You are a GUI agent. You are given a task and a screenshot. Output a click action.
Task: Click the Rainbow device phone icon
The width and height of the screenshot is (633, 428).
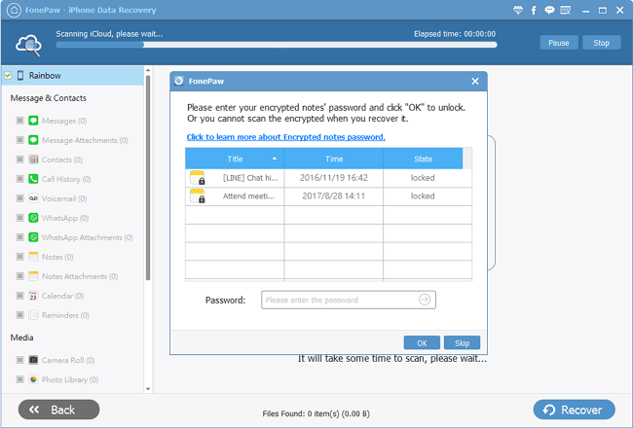click(20, 76)
